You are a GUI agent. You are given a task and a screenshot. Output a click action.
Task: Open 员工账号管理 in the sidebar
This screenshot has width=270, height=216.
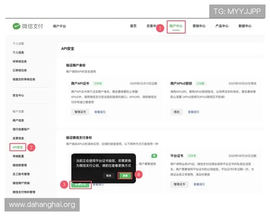click(21, 174)
